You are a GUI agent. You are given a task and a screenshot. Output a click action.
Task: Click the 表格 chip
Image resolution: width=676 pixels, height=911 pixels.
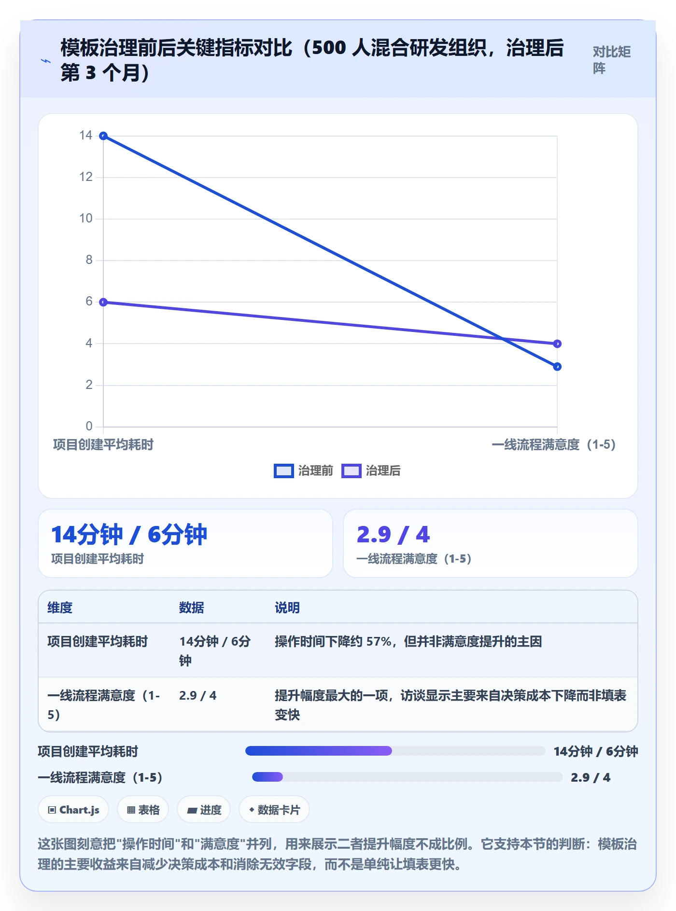[x=143, y=810]
